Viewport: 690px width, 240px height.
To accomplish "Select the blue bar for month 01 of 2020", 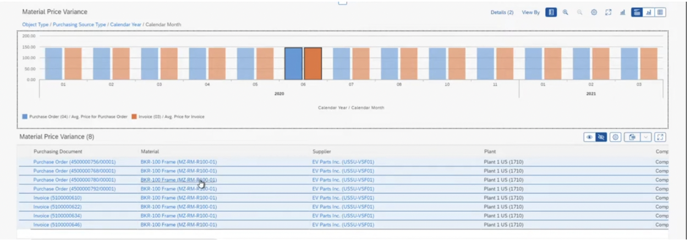I will coord(53,63).
